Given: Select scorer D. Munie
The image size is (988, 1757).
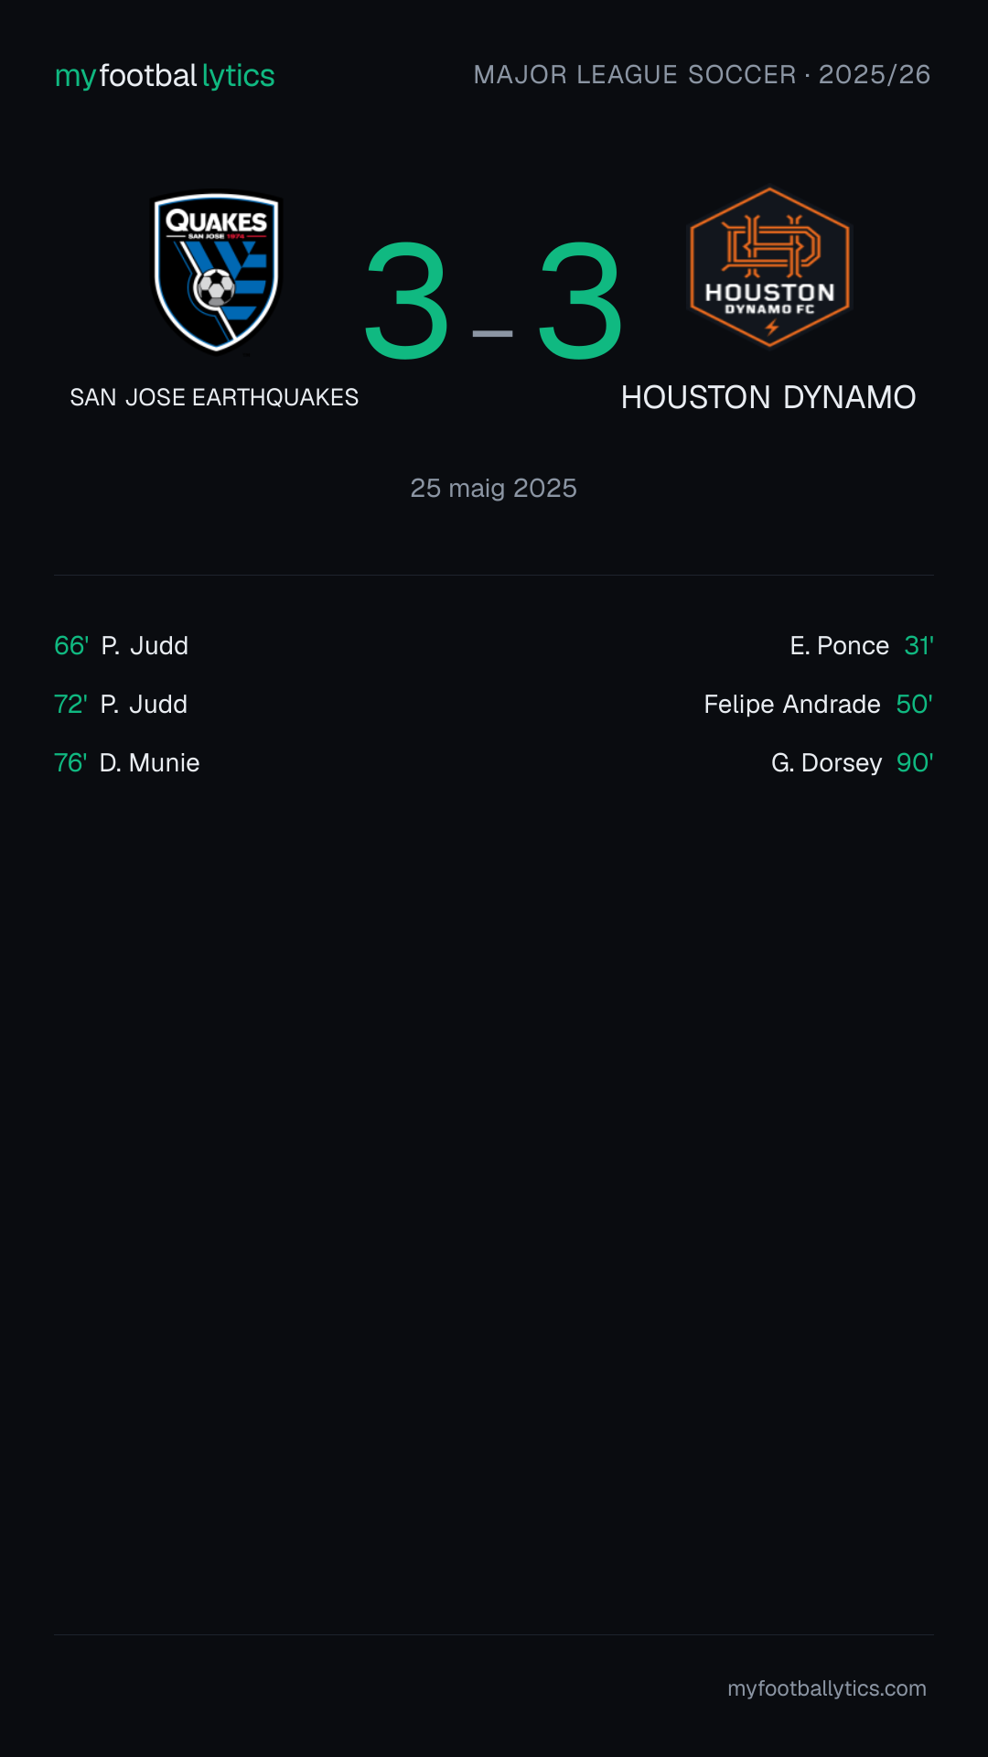Looking at the screenshot, I should 149,763.
